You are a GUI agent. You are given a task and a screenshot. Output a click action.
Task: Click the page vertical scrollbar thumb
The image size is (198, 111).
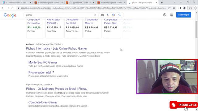pyautogui.click(x=196, y=29)
